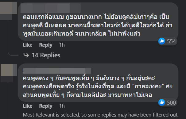Image resolution: width=186 pixels, height=119 pixels.
Task: Click thumbs-up reaction icon beside 554
Action: click(x=162, y=41)
